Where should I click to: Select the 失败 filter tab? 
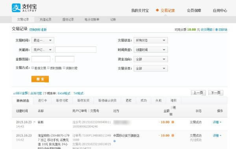click(x=159, y=101)
